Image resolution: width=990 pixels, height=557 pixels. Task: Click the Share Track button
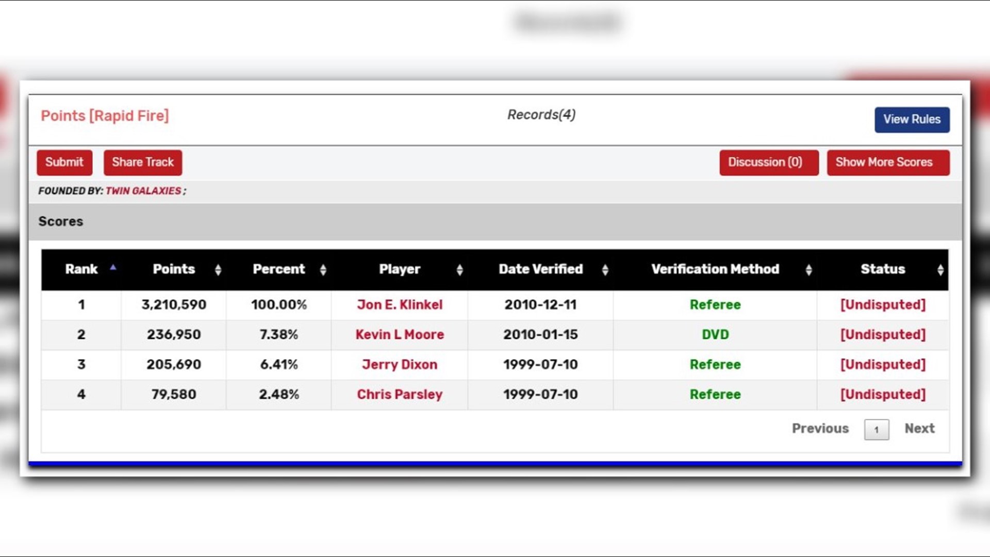[143, 162]
